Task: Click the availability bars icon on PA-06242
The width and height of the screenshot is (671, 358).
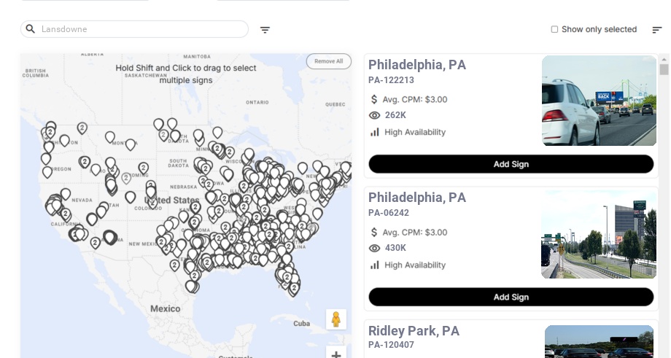Action: (x=375, y=265)
